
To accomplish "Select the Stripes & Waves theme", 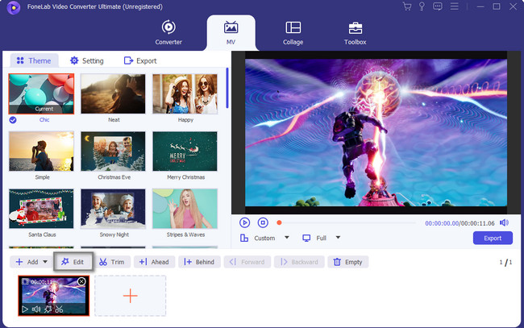I will tap(185, 209).
